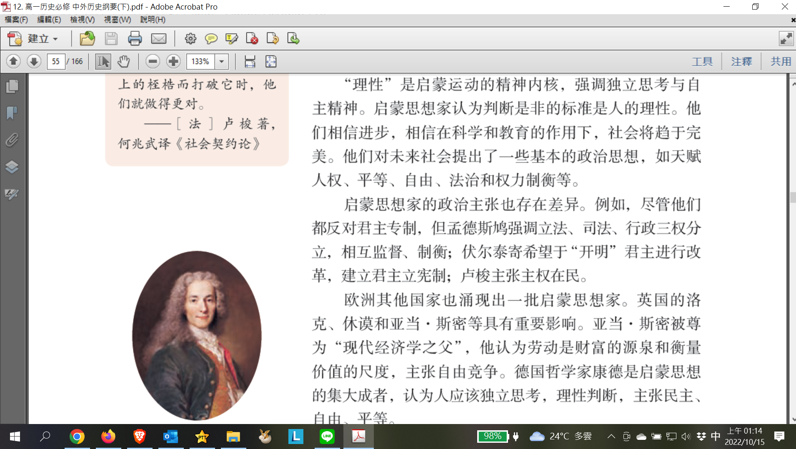Open the 檔案(F) menu
Screen dimensions: 796x449
click(x=16, y=20)
